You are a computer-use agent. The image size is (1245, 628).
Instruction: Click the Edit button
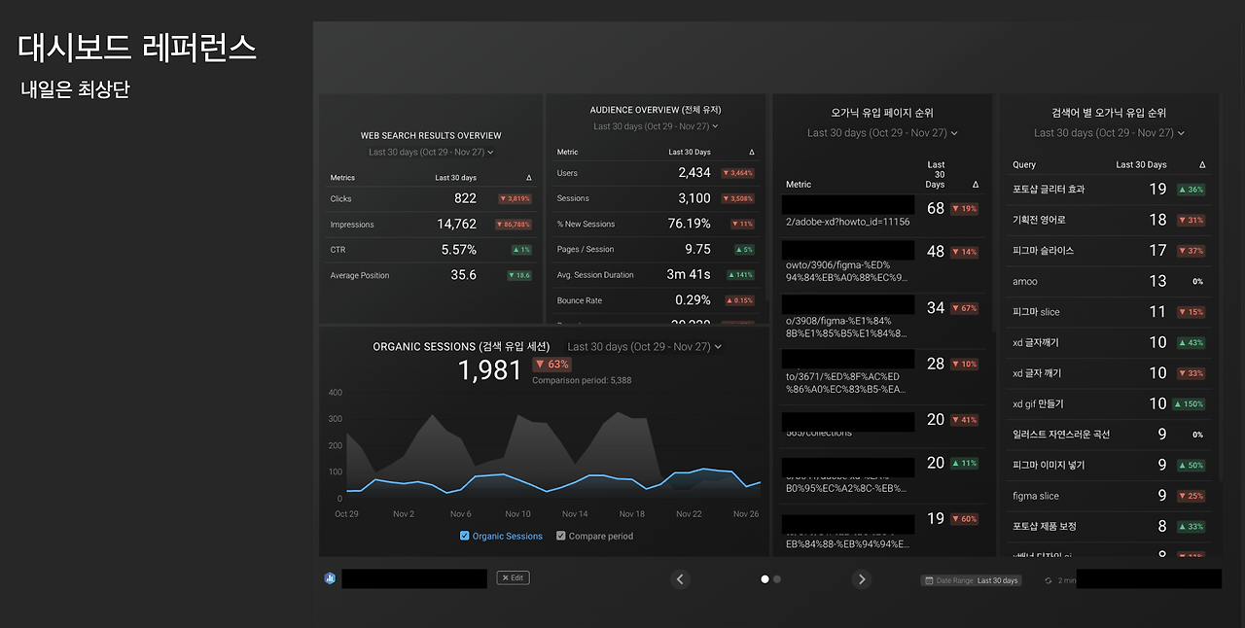pos(513,577)
